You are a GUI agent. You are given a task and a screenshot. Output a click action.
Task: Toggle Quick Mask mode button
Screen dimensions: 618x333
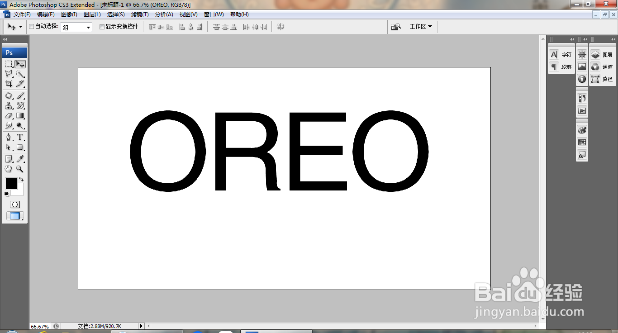(15, 205)
